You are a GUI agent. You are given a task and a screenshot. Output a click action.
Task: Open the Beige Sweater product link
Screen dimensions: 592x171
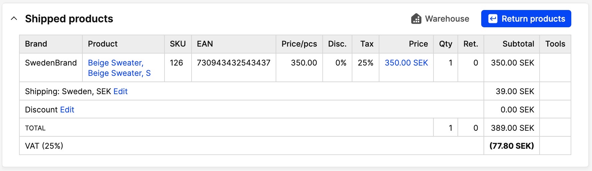coord(119,68)
